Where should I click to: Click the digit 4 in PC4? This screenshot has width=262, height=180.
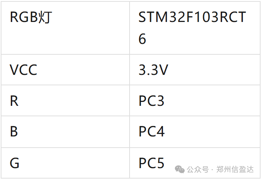pos(161,131)
